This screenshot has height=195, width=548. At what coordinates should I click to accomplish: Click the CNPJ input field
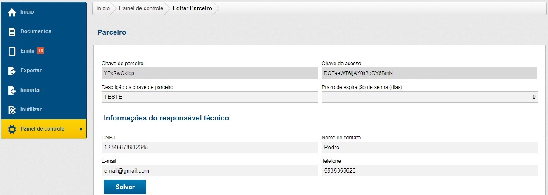[x=210, y=147]
